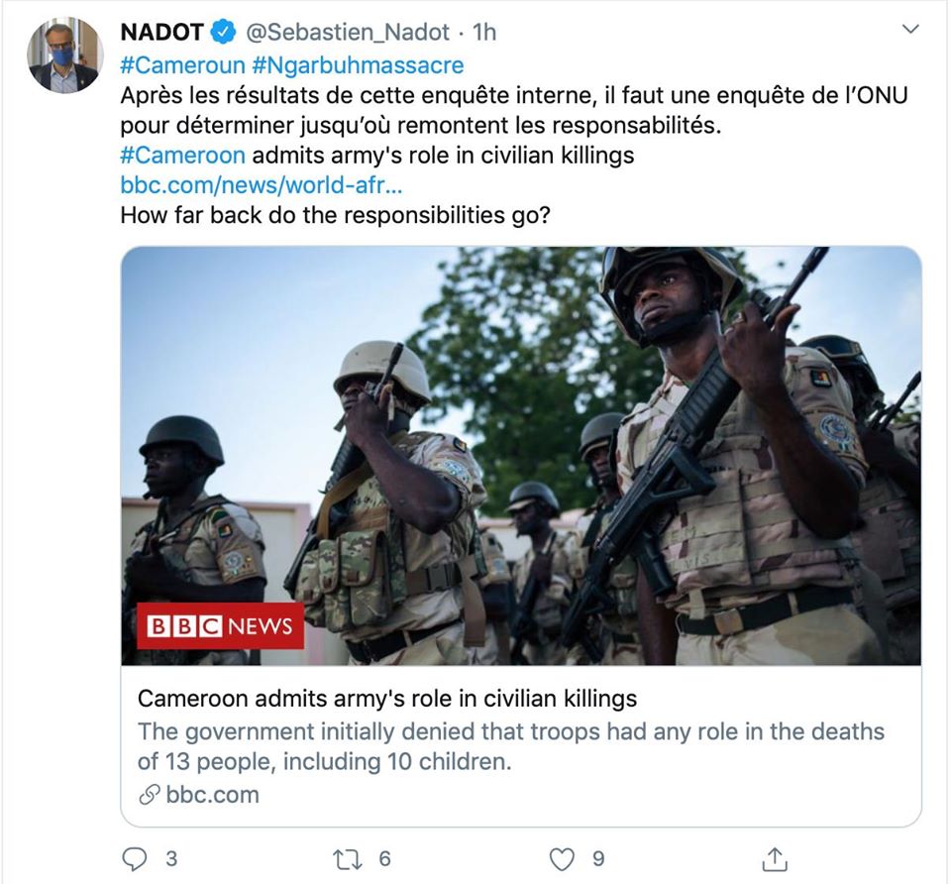Follow the #Cameroon hashtag link
Image resolution: width=951 pixels, height=884 pixels.
tap(182, 156)
